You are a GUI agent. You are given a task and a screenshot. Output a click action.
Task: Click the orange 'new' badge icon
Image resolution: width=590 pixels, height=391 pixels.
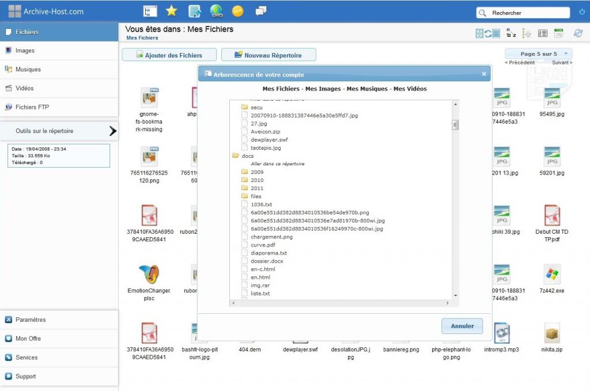click(237, 11)
